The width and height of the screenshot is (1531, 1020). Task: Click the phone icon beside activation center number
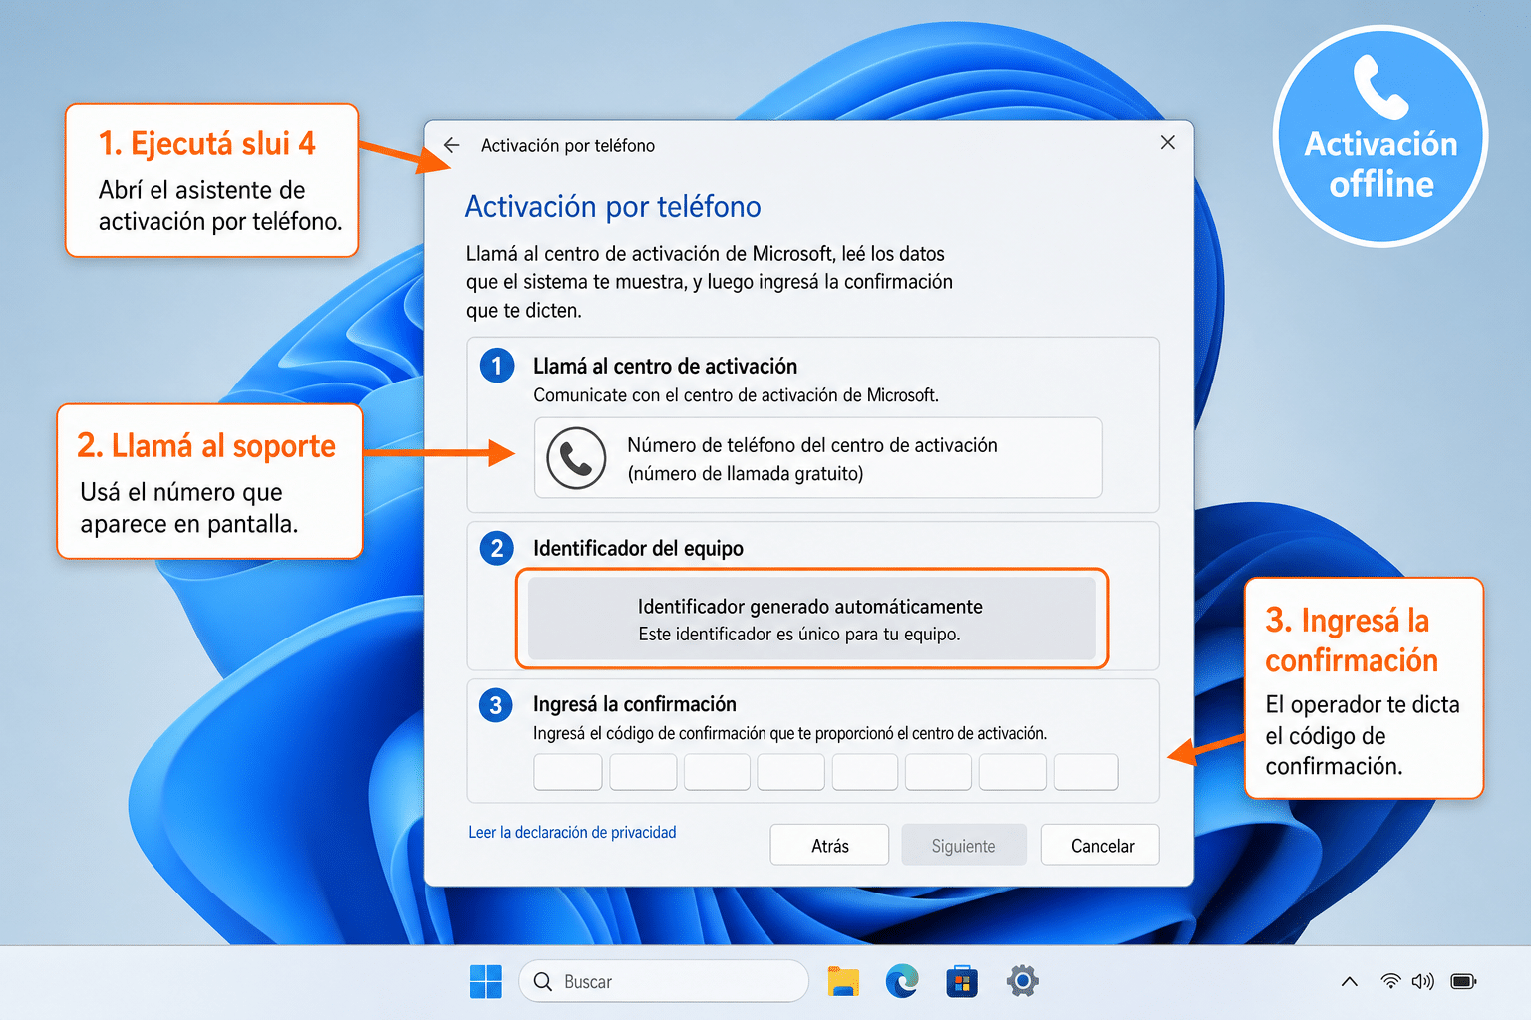576,458
